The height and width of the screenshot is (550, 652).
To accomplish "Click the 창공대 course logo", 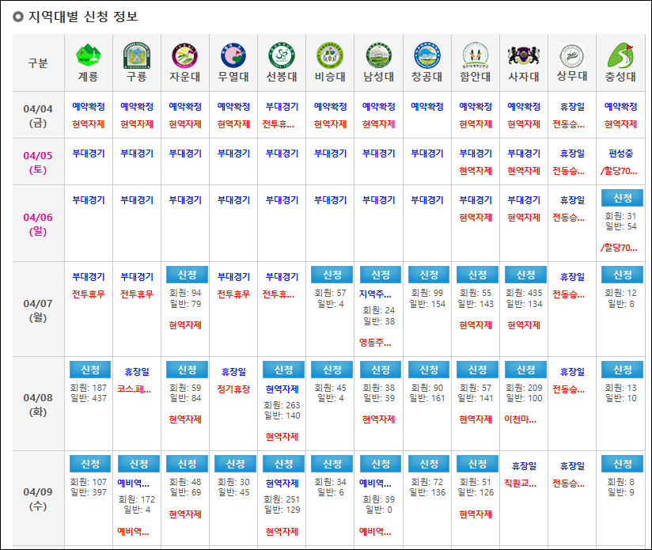I will pos(426,55).
